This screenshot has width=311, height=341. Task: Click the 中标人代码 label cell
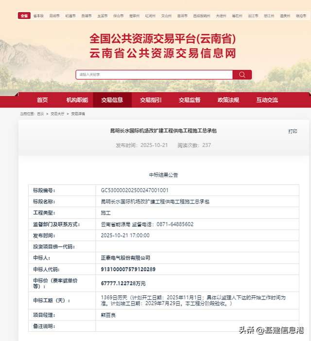tap(62, 269)
